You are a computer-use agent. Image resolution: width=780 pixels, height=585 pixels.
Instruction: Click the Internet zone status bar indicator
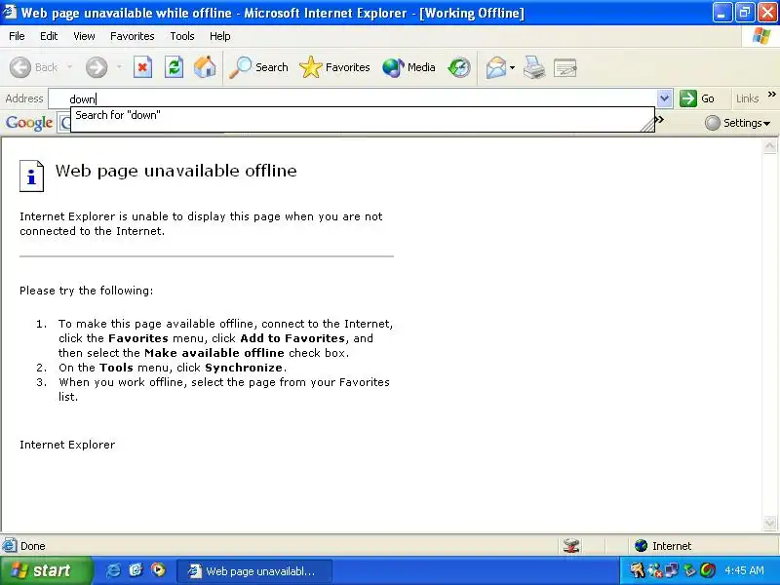[664, 546]
